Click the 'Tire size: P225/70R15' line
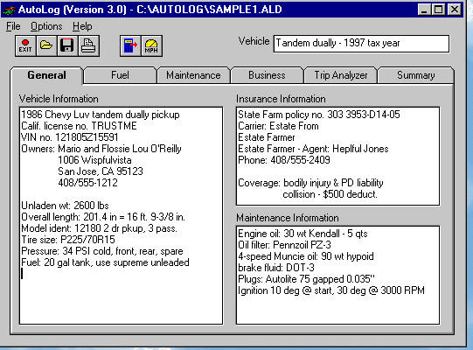Image resolution: width=473 pixels, height=350 pixels. (68, 240)
